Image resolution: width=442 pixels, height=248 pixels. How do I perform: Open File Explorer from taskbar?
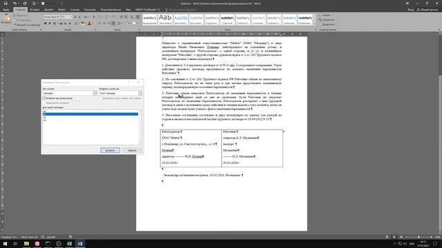(26, 243)
